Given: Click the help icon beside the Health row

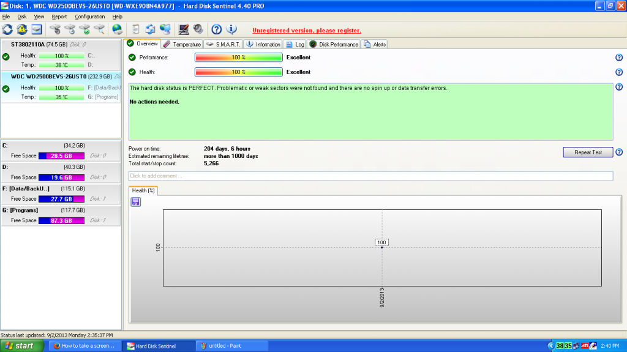Looking at the screenshot, I should pyautogui.click(x=619, y=72).
